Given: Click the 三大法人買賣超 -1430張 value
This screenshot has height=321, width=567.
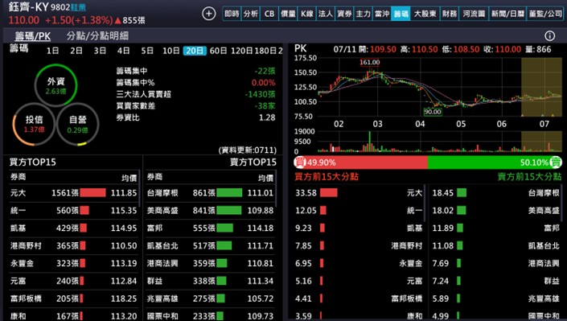Looking at the screenshot, I should [x=260, y=94].
